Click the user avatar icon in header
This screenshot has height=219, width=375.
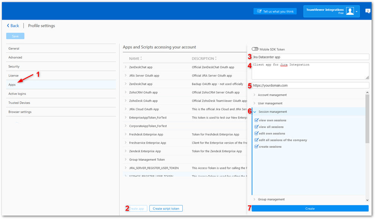tap(350, 11)
